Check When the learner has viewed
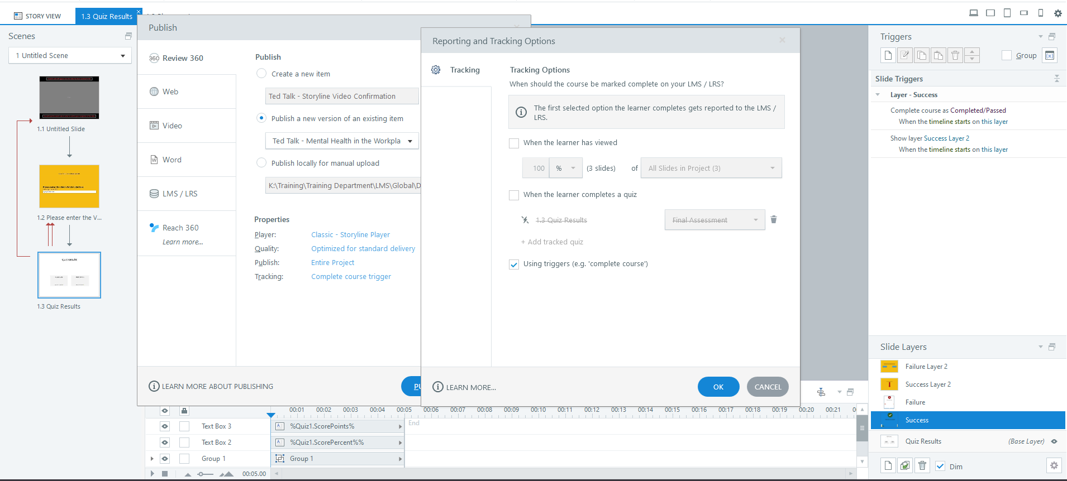1067x481 pixels. tap(514, 143)
